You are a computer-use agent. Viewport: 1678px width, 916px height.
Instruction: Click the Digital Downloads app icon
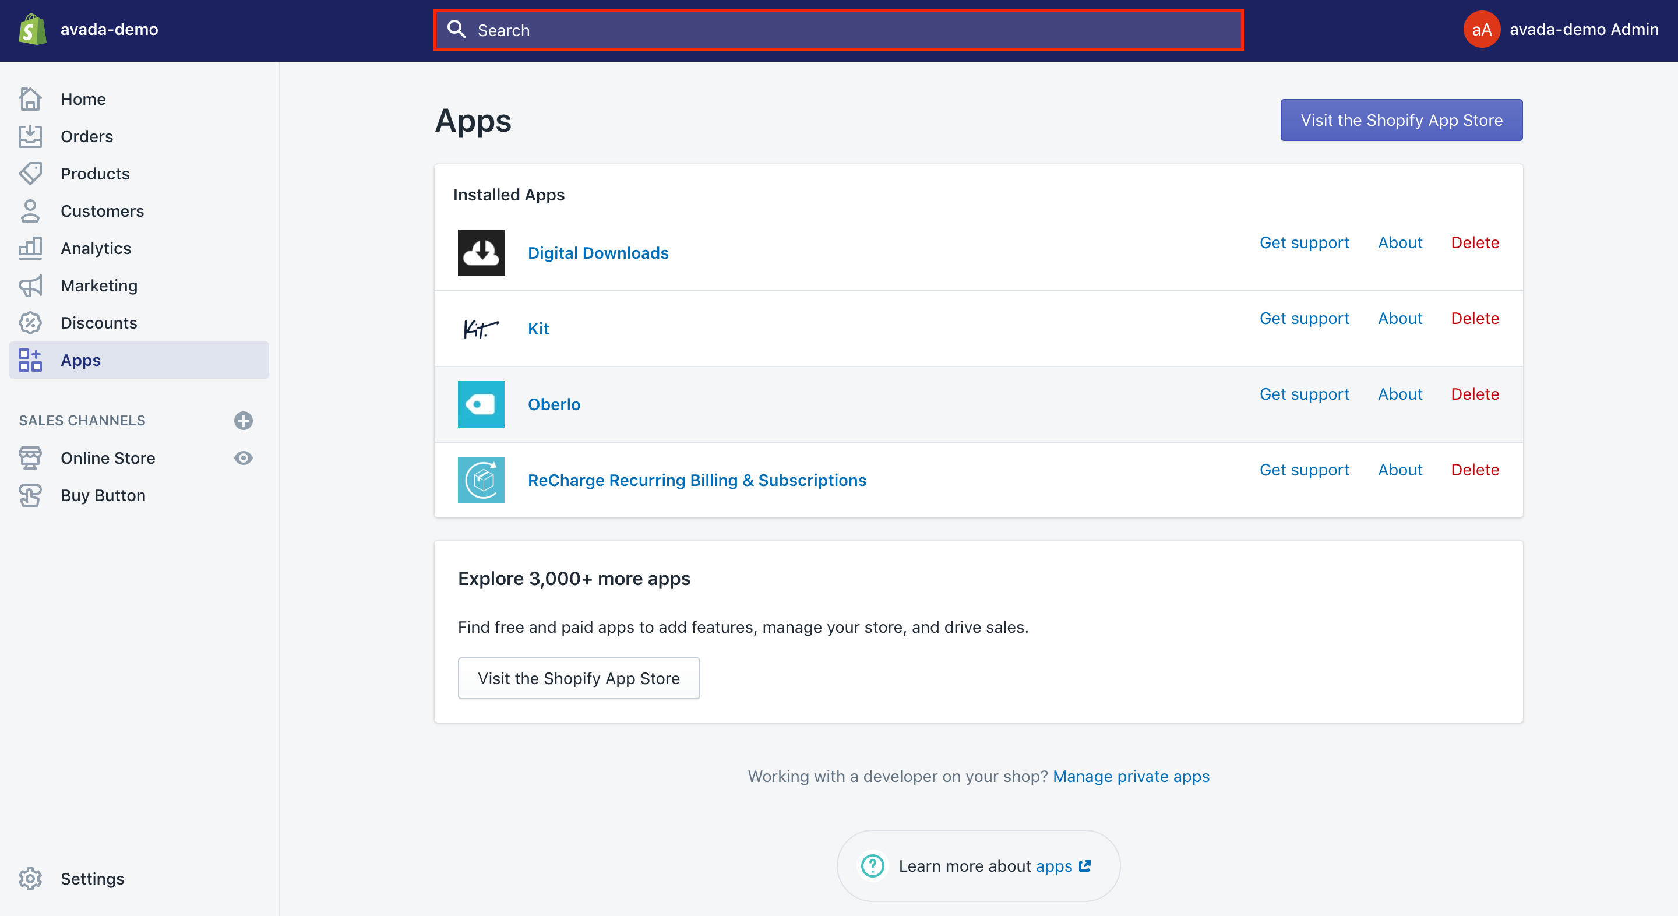click(481, 253)
